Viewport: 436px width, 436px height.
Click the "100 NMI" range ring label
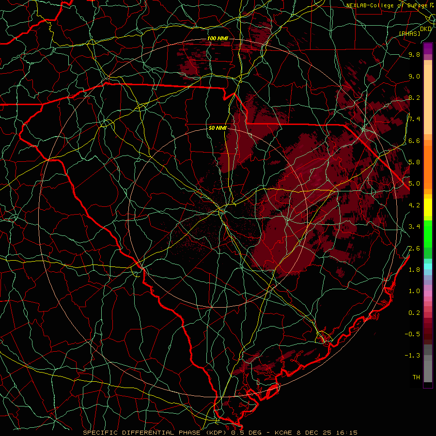pos(218,38)
